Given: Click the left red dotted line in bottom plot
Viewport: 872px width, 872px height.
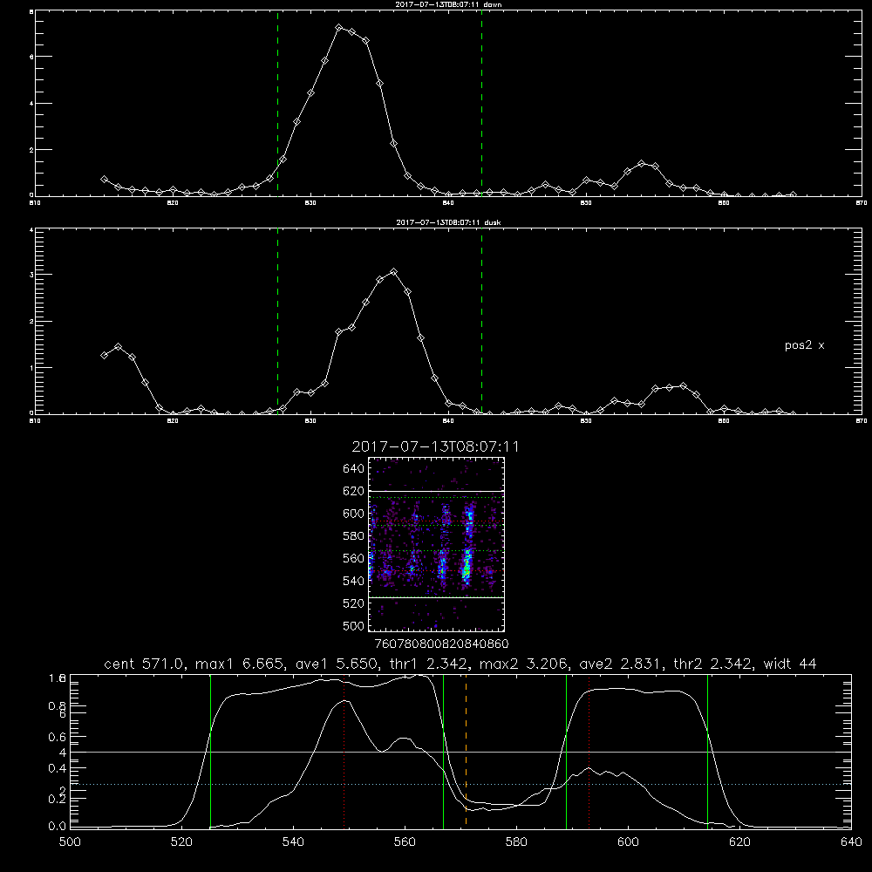Looking at the screenshot, I should (344, 752).
